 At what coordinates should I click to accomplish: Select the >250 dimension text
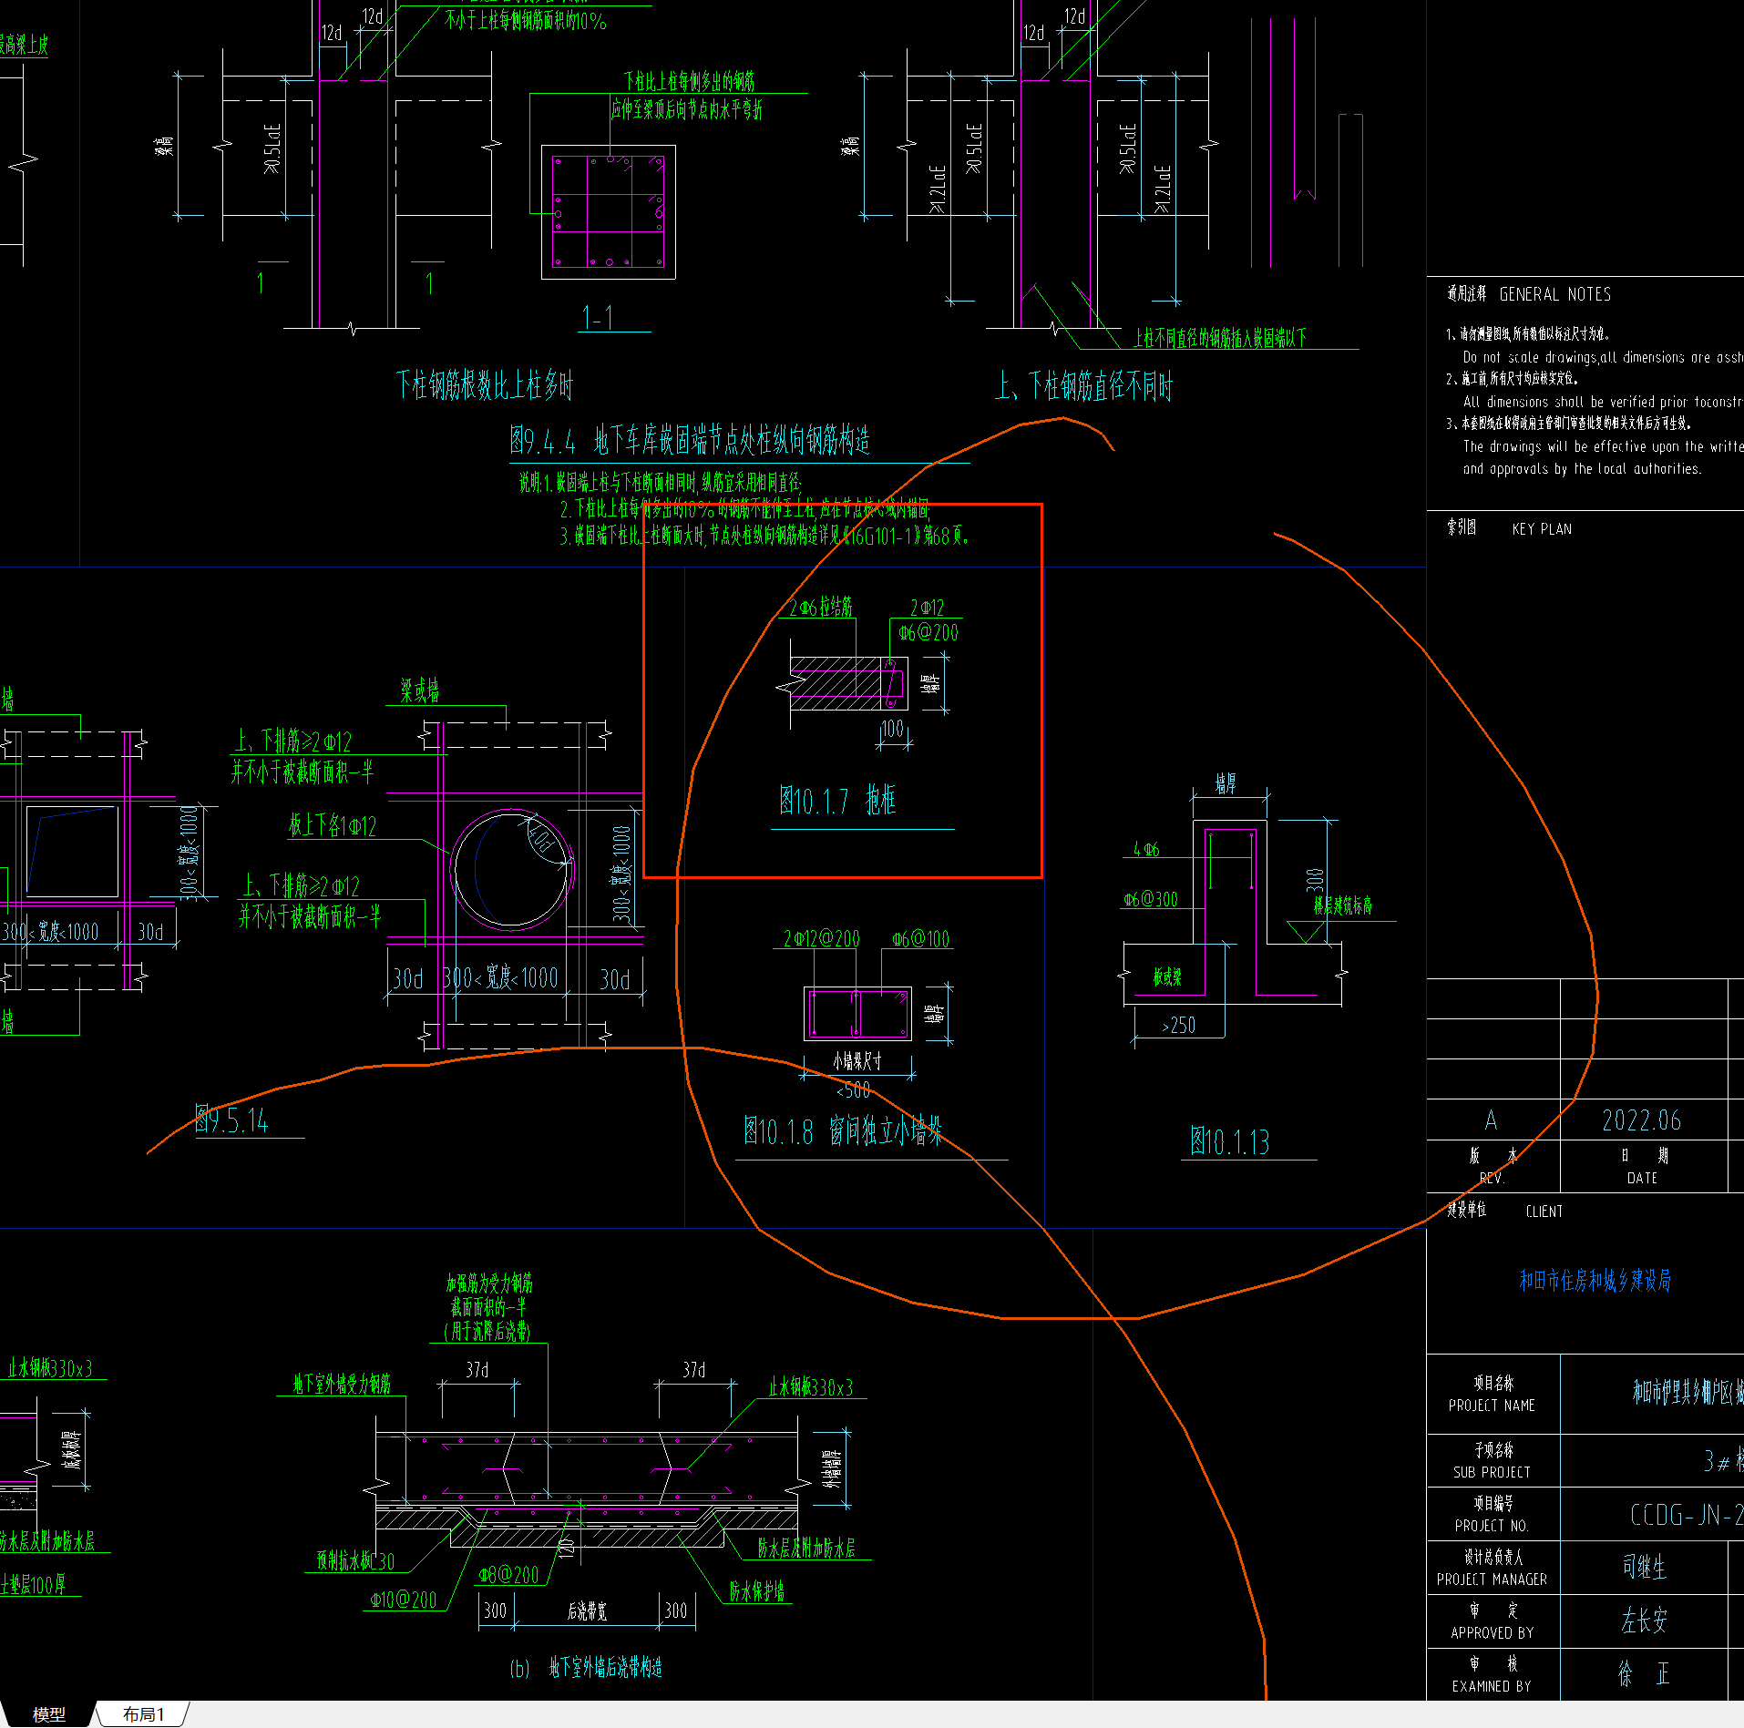(x=1178, y=1026)
